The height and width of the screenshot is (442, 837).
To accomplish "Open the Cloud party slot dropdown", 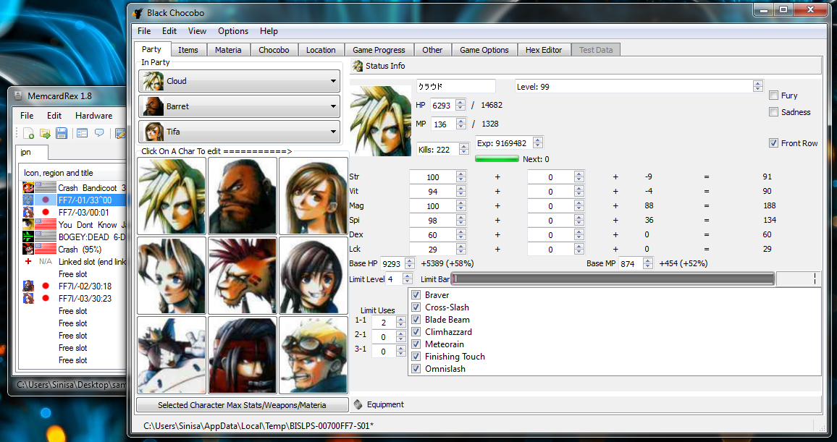I will [239, 81].
